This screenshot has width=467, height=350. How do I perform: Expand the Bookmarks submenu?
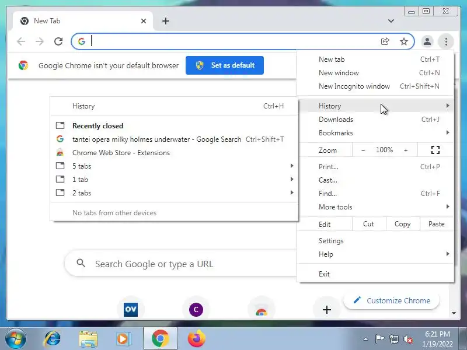pos(375,133)
